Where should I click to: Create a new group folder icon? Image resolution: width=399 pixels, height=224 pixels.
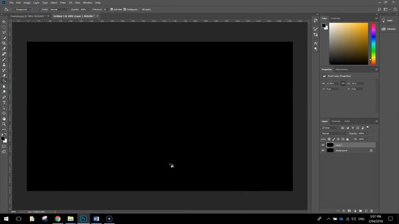[360, 211]
